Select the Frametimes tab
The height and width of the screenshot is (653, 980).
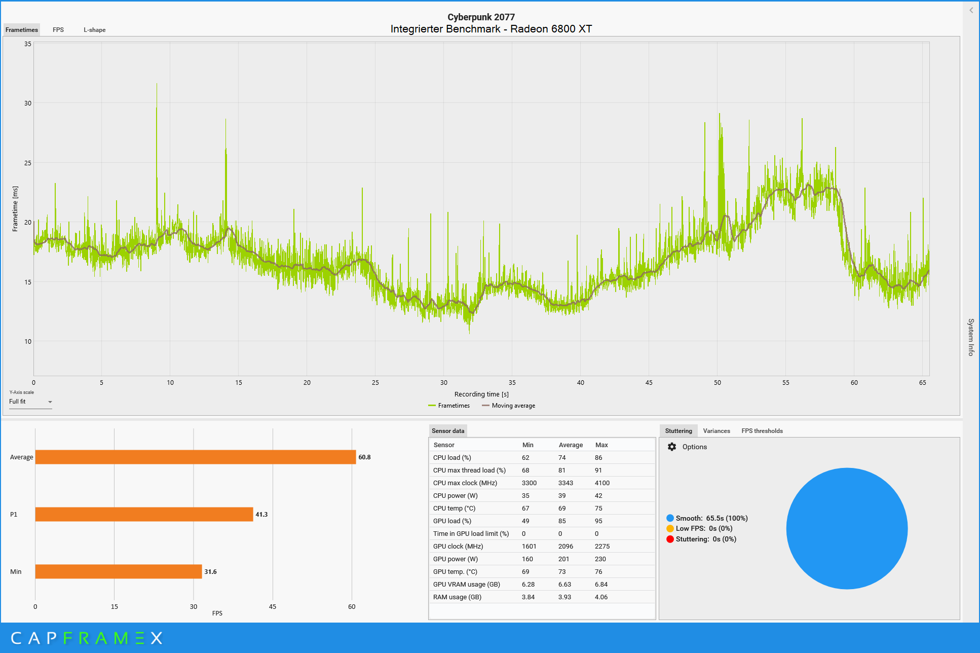[22, 30]
